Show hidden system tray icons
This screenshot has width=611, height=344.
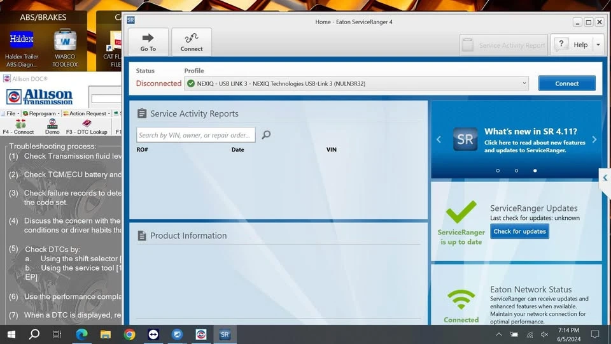click(499, 334)
